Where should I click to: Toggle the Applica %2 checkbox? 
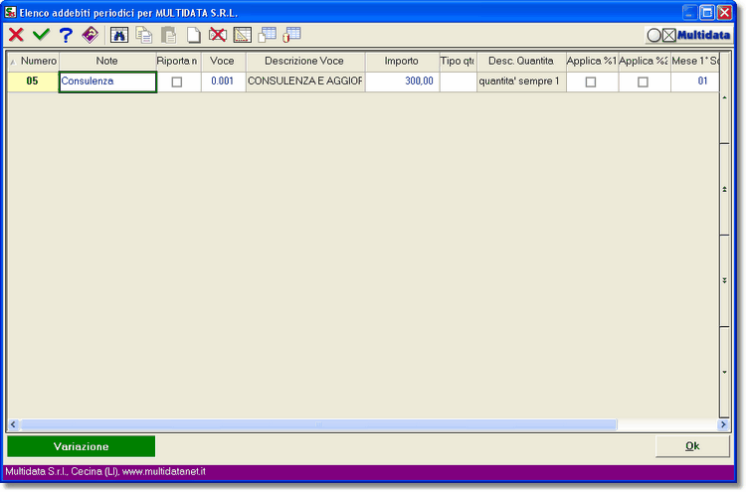click(x=643, y=82)
